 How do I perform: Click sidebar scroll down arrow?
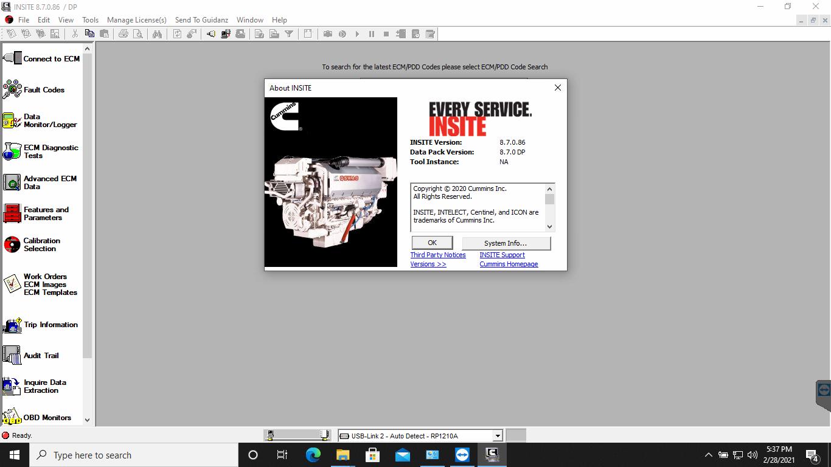[87, 420]
